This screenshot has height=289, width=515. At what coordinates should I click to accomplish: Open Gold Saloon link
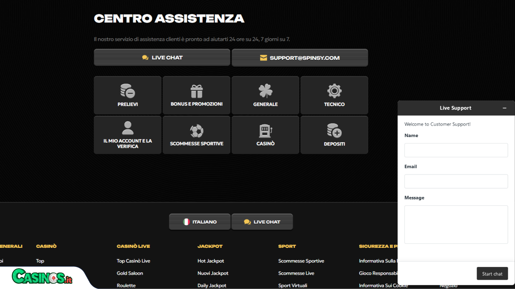point(130,273)
